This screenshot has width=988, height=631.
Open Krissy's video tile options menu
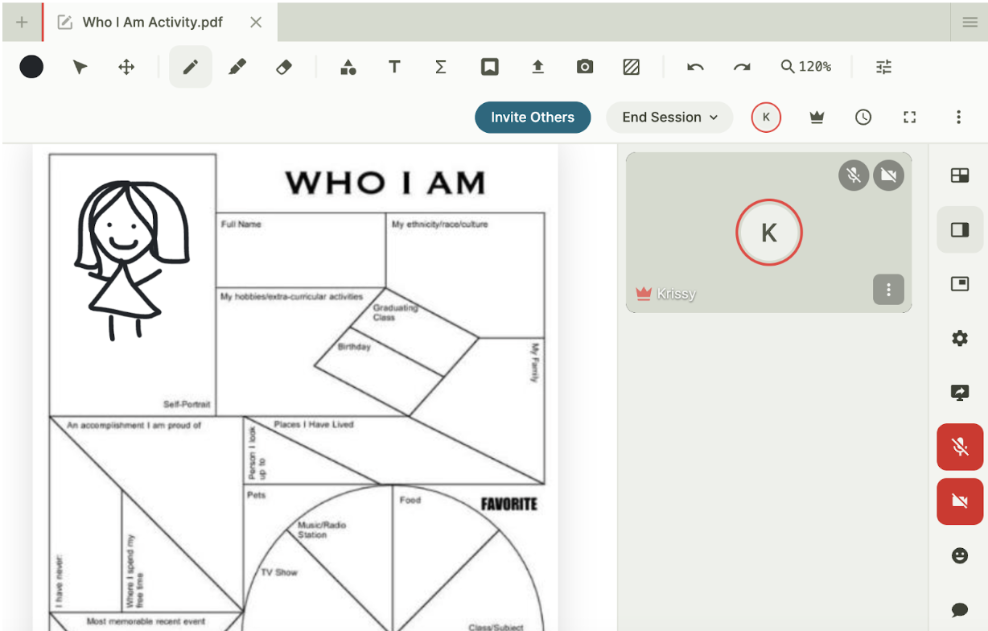point(888,290)
